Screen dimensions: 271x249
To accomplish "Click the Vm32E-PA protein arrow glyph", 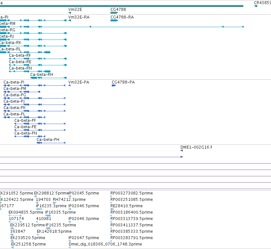I will tap(69, 85).
